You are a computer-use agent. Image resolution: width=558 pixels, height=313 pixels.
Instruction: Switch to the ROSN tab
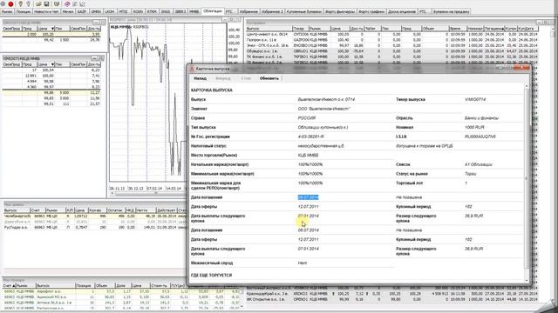coord(138,11)
